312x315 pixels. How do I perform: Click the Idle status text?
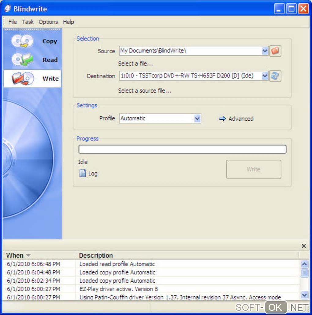click(x=83, y=162)
